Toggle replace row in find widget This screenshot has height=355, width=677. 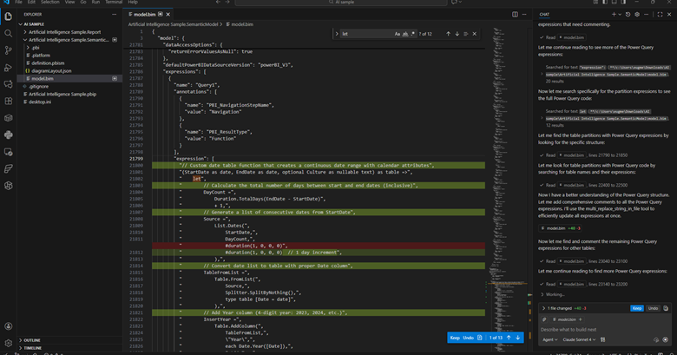(x=337, y=34)
